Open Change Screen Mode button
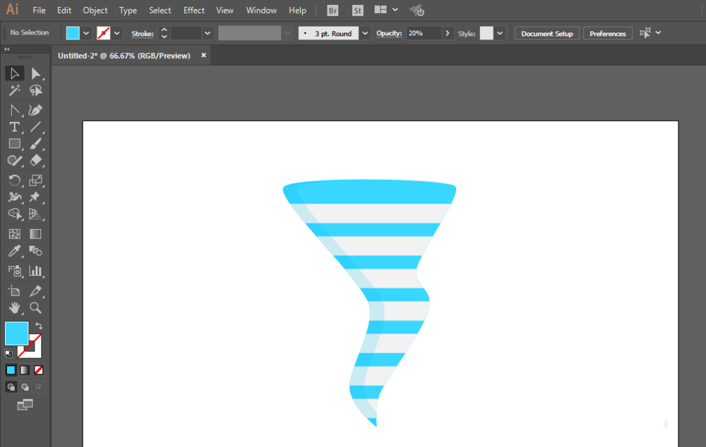The width and height of the screenshot is (706, 447). [25, 405]
